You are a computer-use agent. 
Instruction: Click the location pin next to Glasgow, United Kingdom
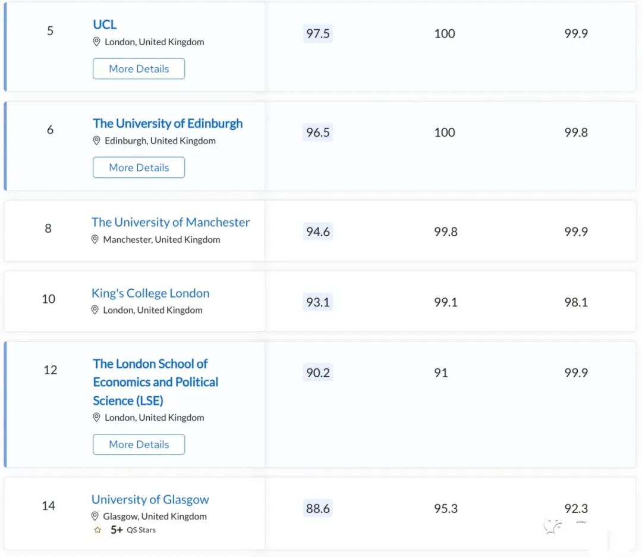click(95, 517)
